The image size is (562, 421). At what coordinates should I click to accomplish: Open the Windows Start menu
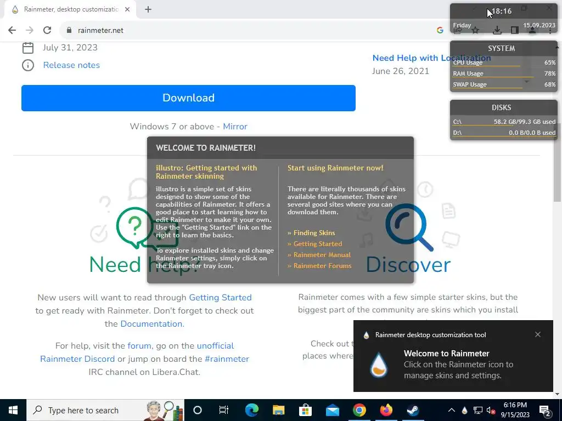(13, 410)
